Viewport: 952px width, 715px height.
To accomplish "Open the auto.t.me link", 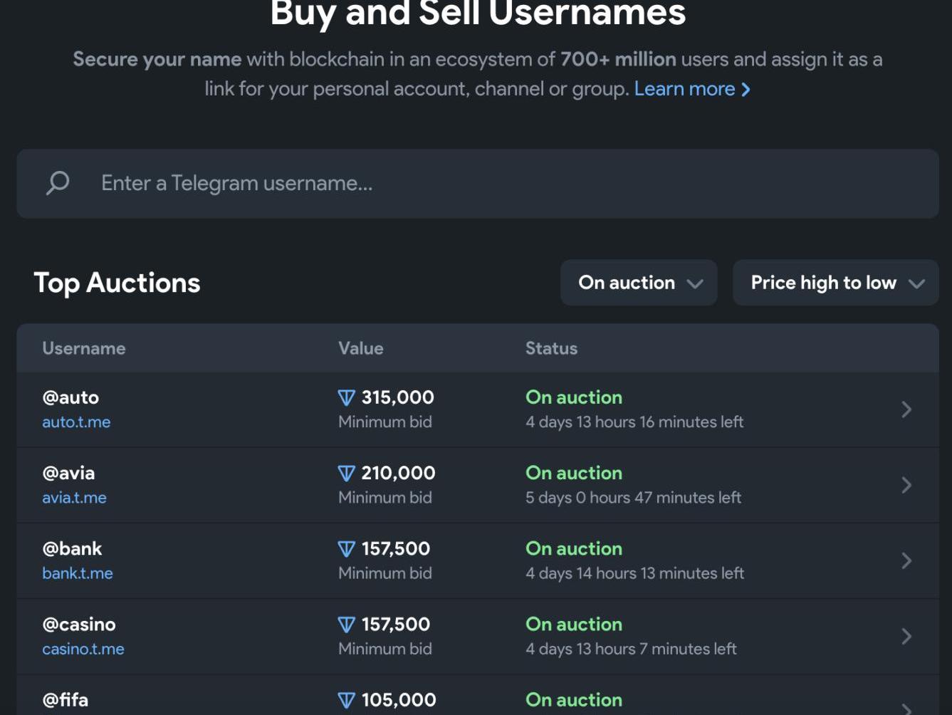I will click(x=76, y=422).
